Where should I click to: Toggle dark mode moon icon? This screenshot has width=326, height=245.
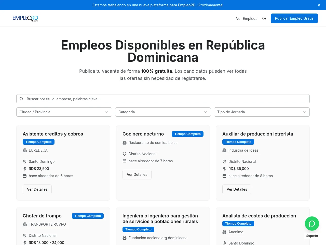(x=264, y=18)
